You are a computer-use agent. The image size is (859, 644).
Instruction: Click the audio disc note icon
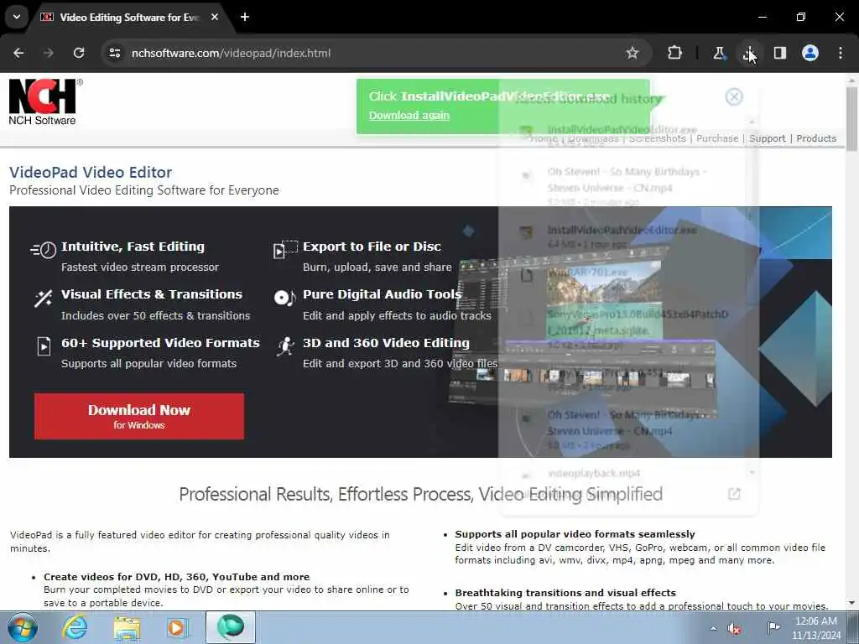tap(285, 298)
